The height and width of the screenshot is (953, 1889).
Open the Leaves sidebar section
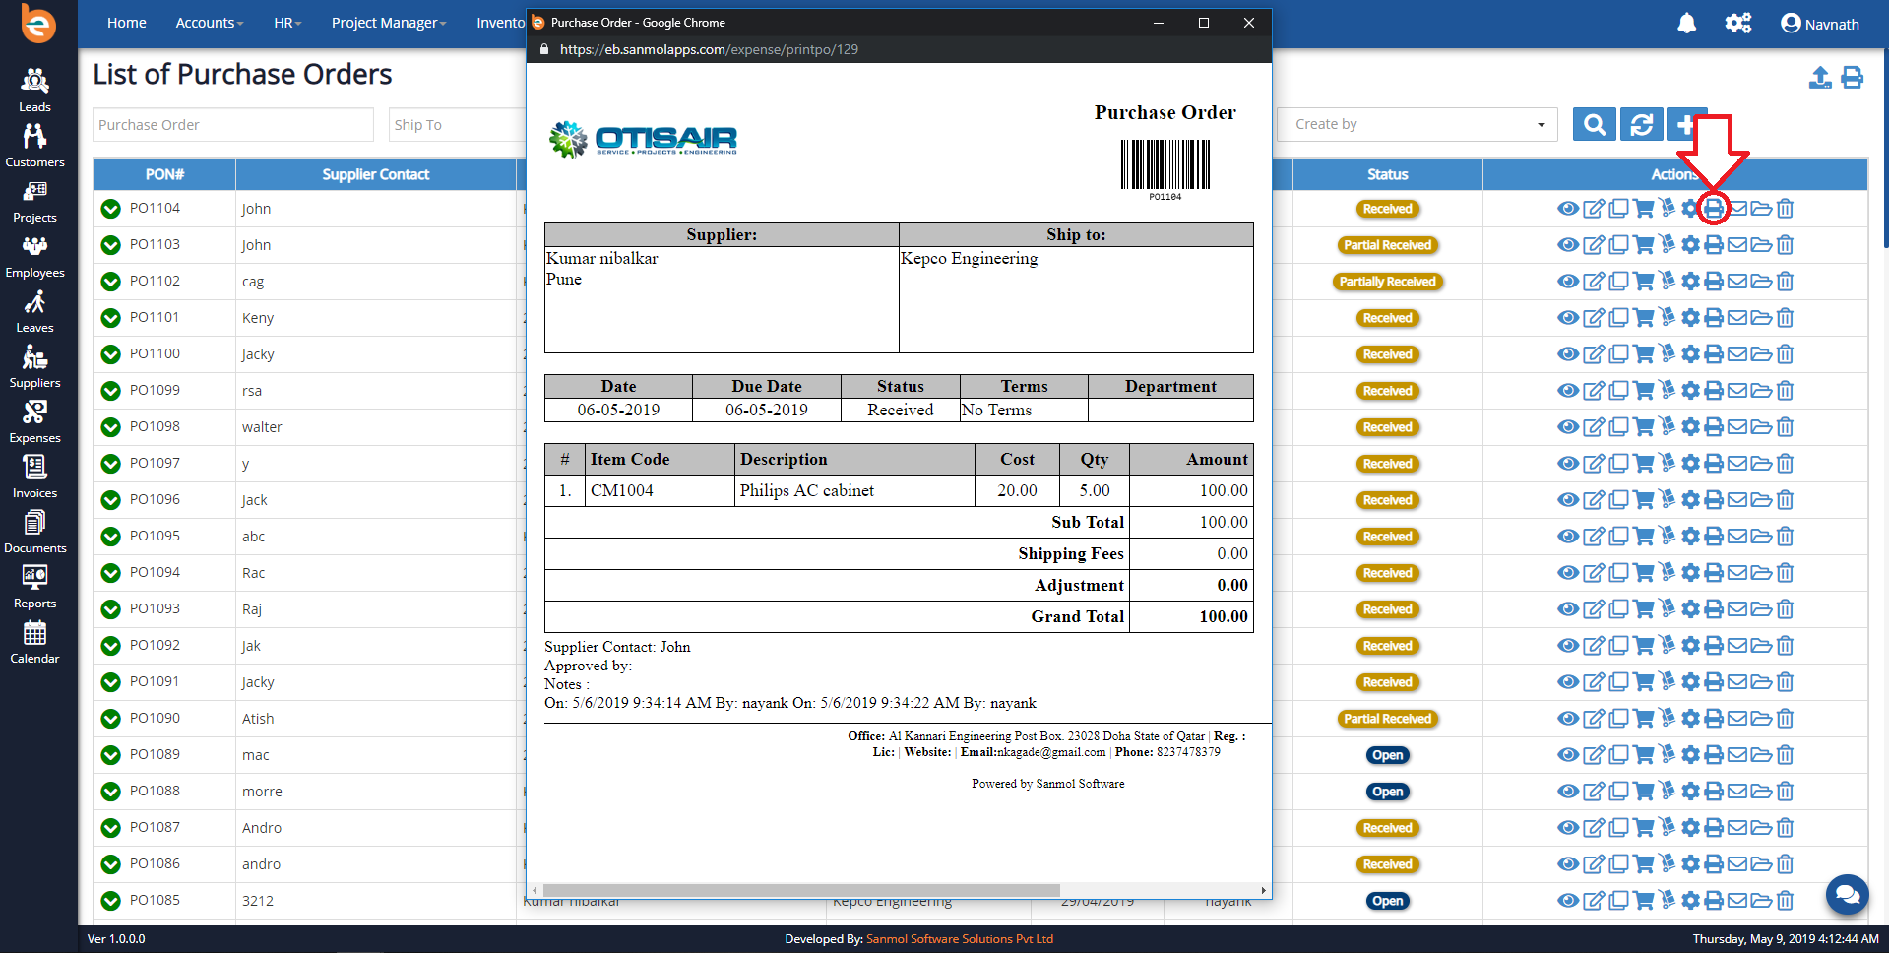pyautogui.click(x=34, y=311)
